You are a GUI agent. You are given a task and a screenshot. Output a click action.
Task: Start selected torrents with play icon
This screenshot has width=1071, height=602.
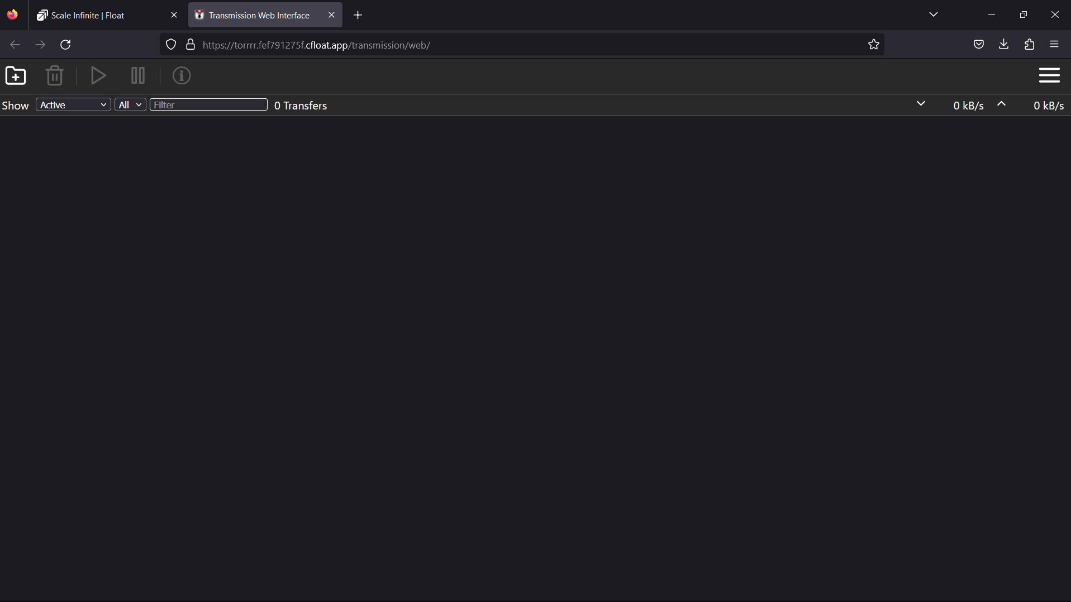pyautogui.click(x=98, y=75)
